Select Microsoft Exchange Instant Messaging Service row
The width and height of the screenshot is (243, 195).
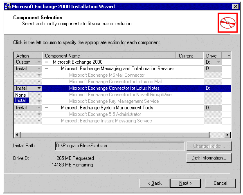(x=106, y=121)
